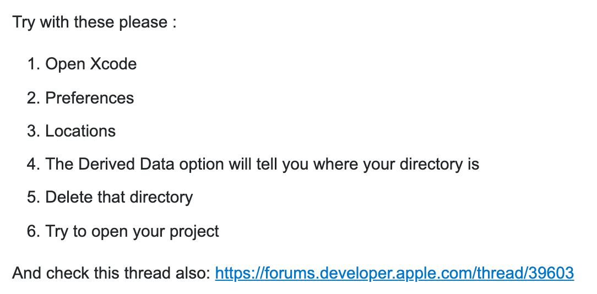Click the 'And check this thread also' text
Screen dimensions: 597x294
[111, 273]
